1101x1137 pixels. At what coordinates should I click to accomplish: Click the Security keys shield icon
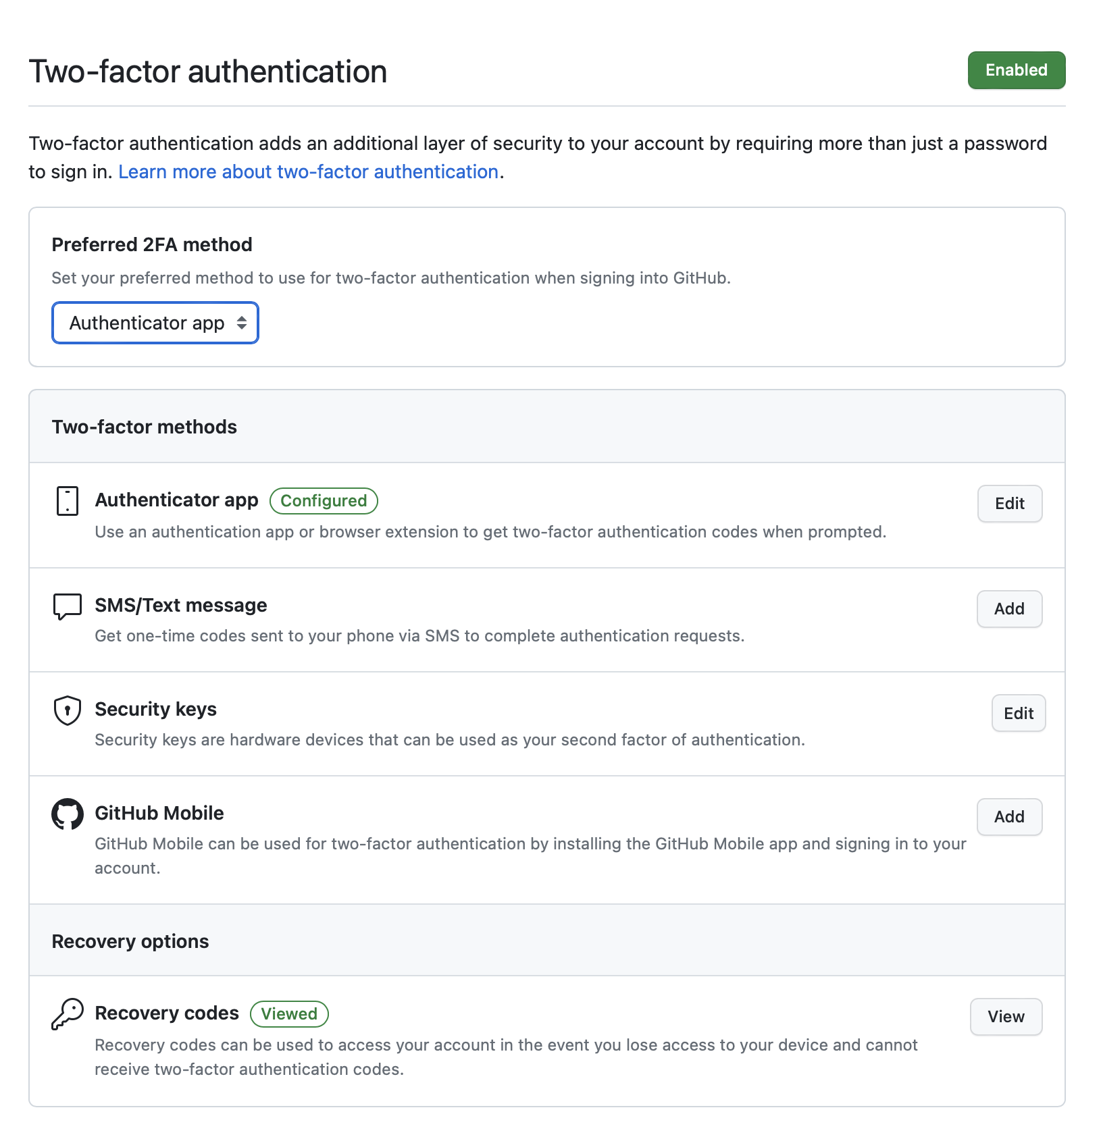(68, 710)
